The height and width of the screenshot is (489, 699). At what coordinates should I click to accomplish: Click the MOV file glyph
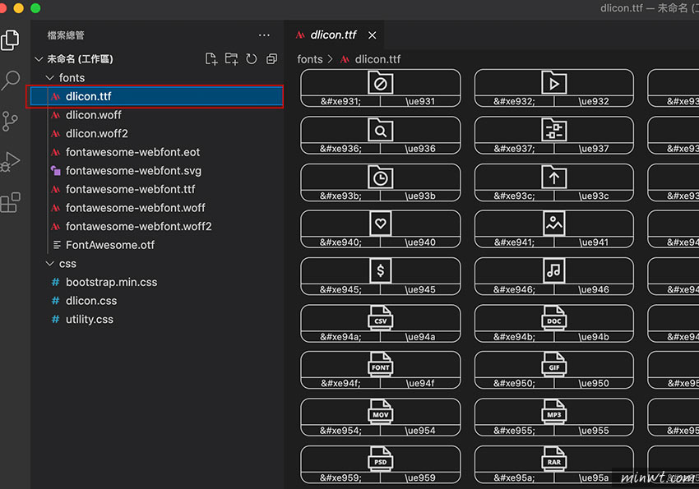[x=380, y=412]
